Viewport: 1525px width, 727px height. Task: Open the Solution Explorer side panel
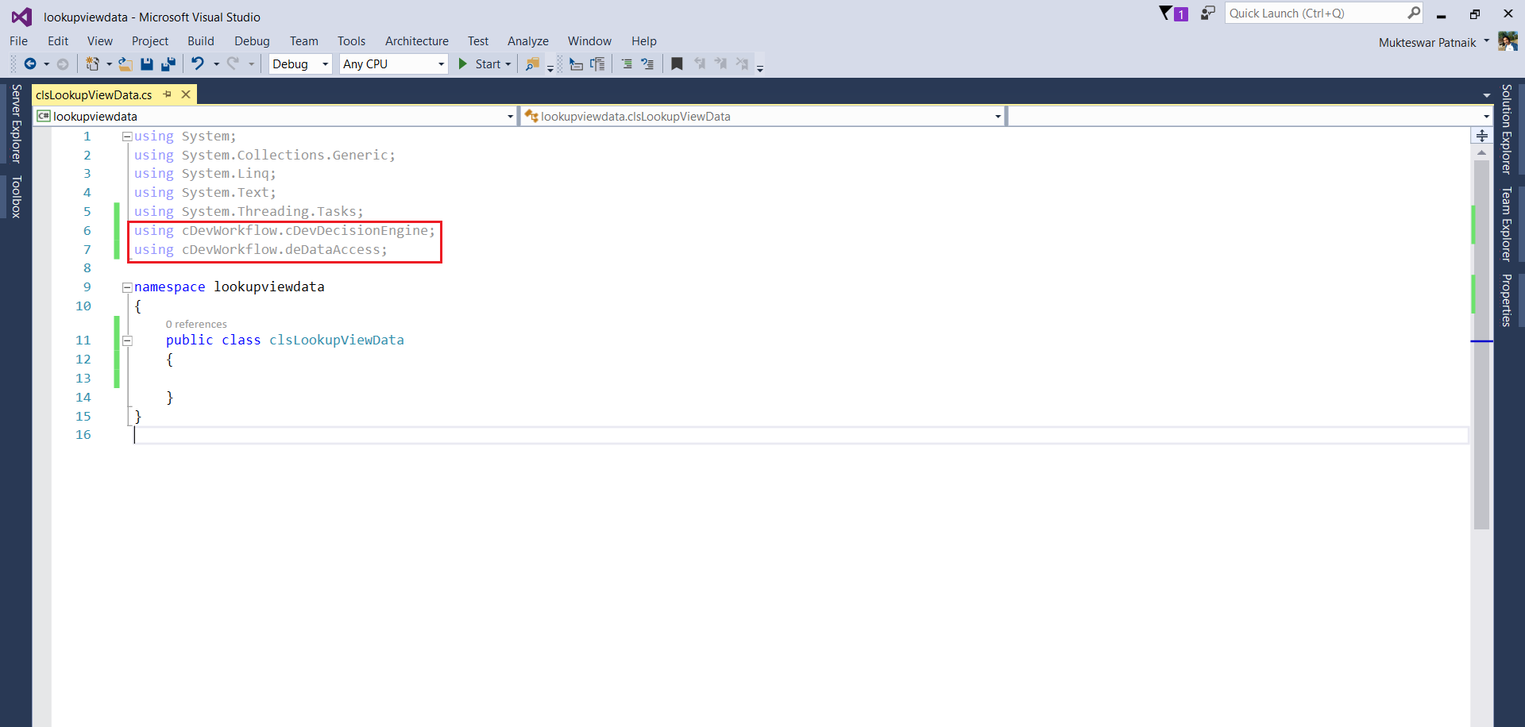point(1507,131)
